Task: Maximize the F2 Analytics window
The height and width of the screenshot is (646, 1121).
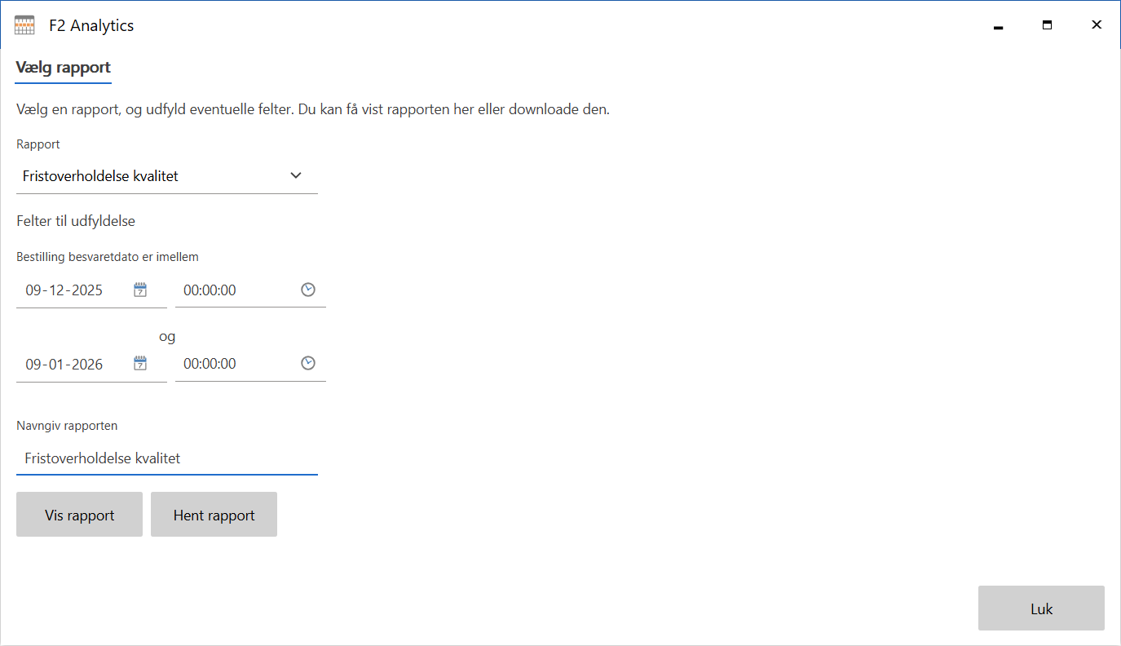Action: point(1047,25)
